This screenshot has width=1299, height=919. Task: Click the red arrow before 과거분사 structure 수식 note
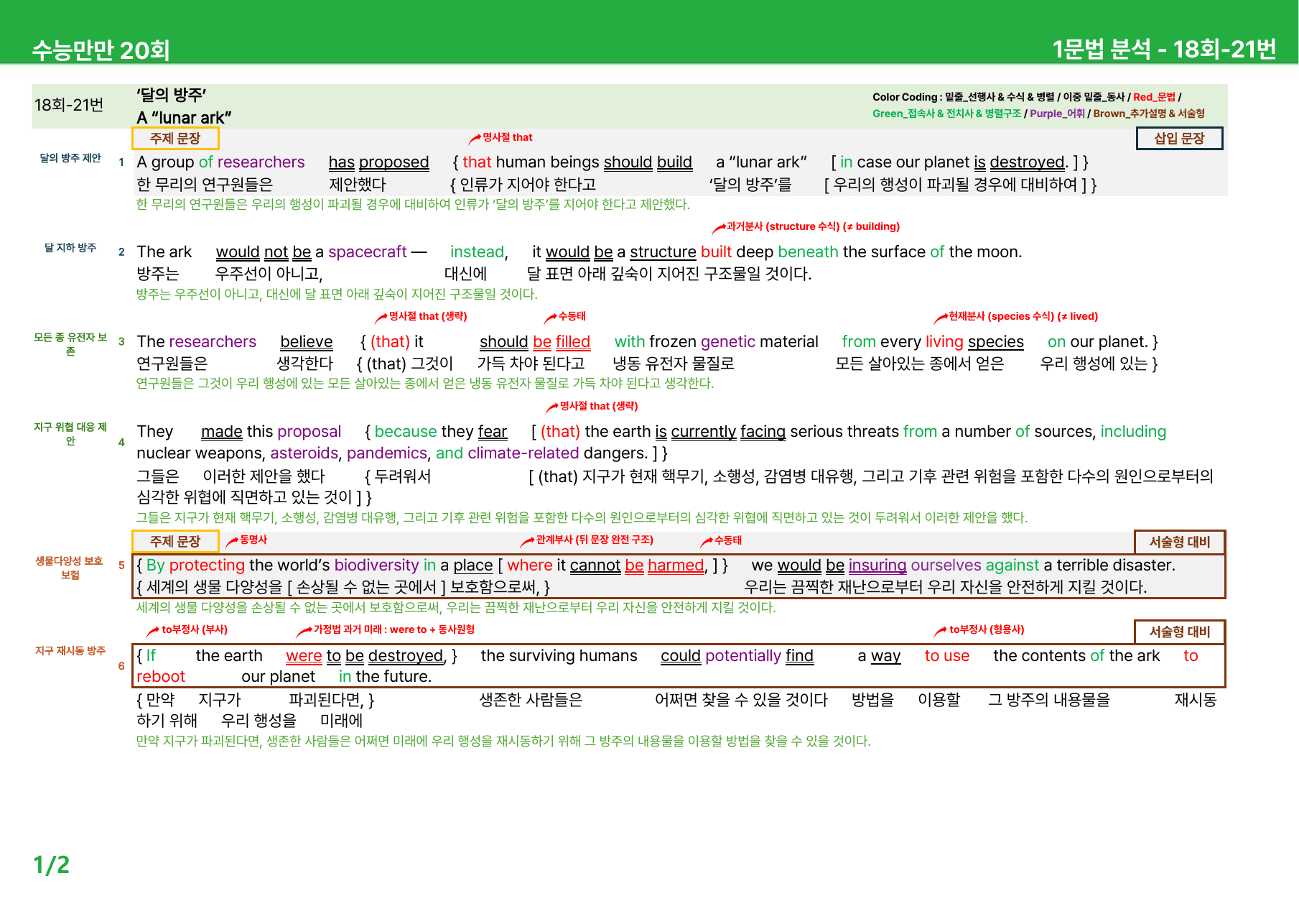point(718,228)
